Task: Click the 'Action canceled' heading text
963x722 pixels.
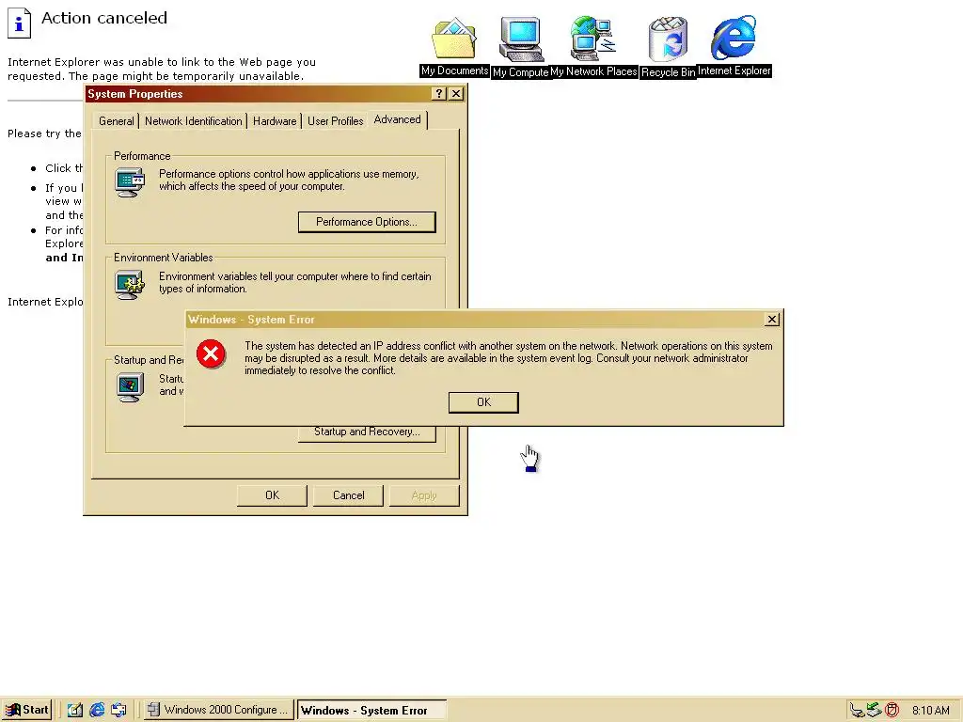Action: tap(104, 18)
